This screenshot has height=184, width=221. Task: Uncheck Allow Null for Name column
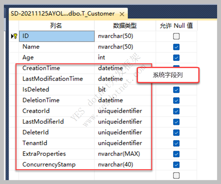(x=176, y=47)
